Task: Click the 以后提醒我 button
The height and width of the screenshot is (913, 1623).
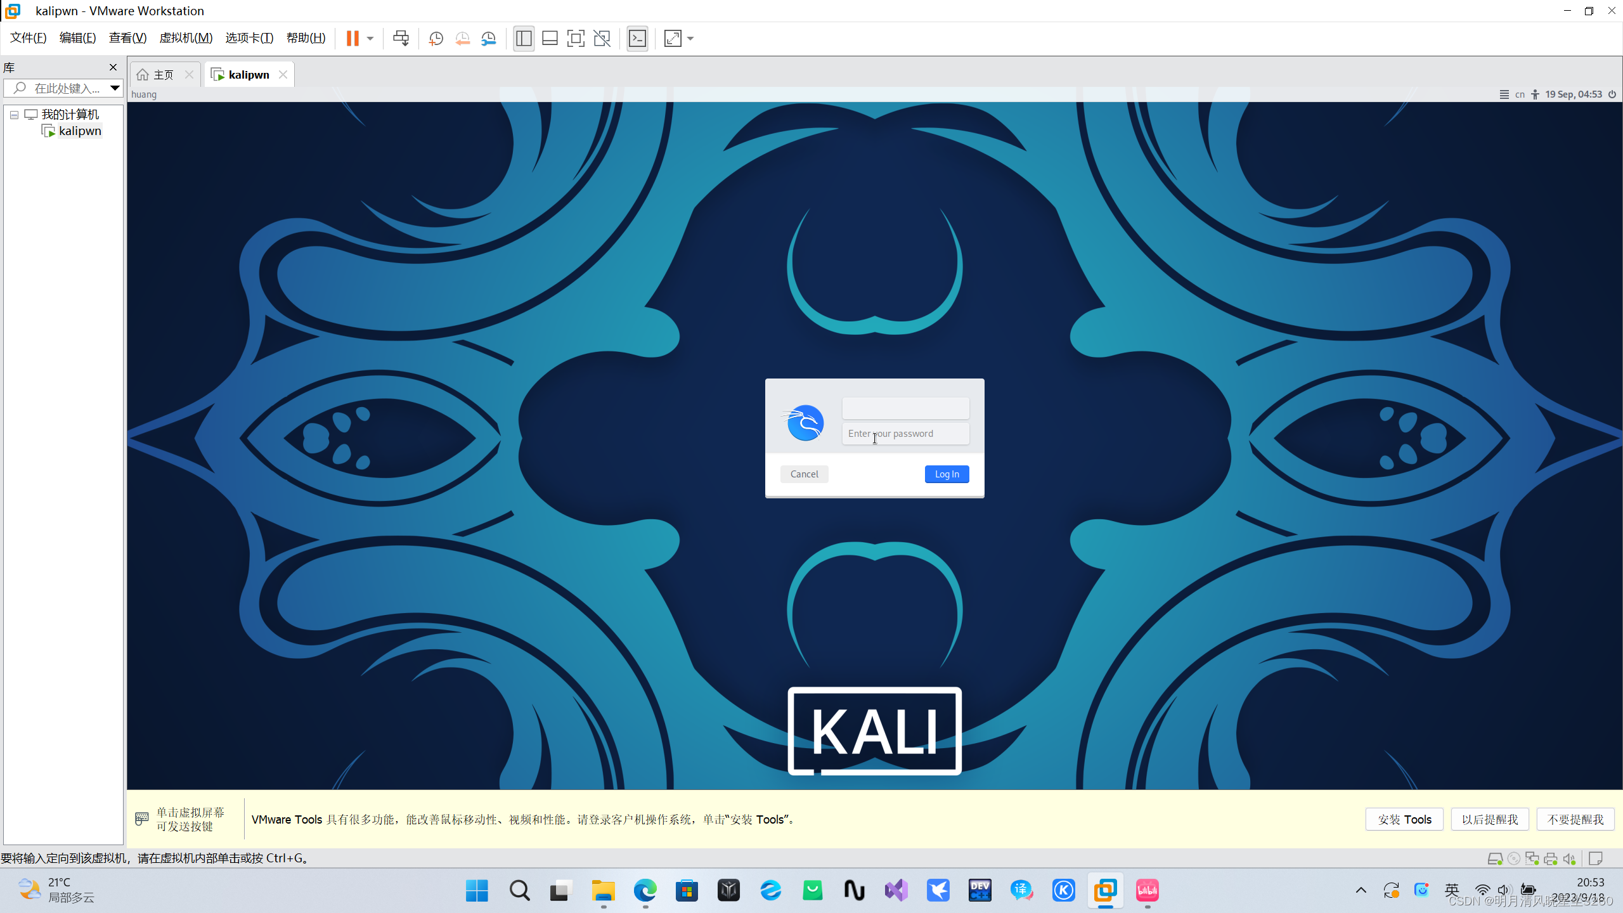Action: 1490,819
